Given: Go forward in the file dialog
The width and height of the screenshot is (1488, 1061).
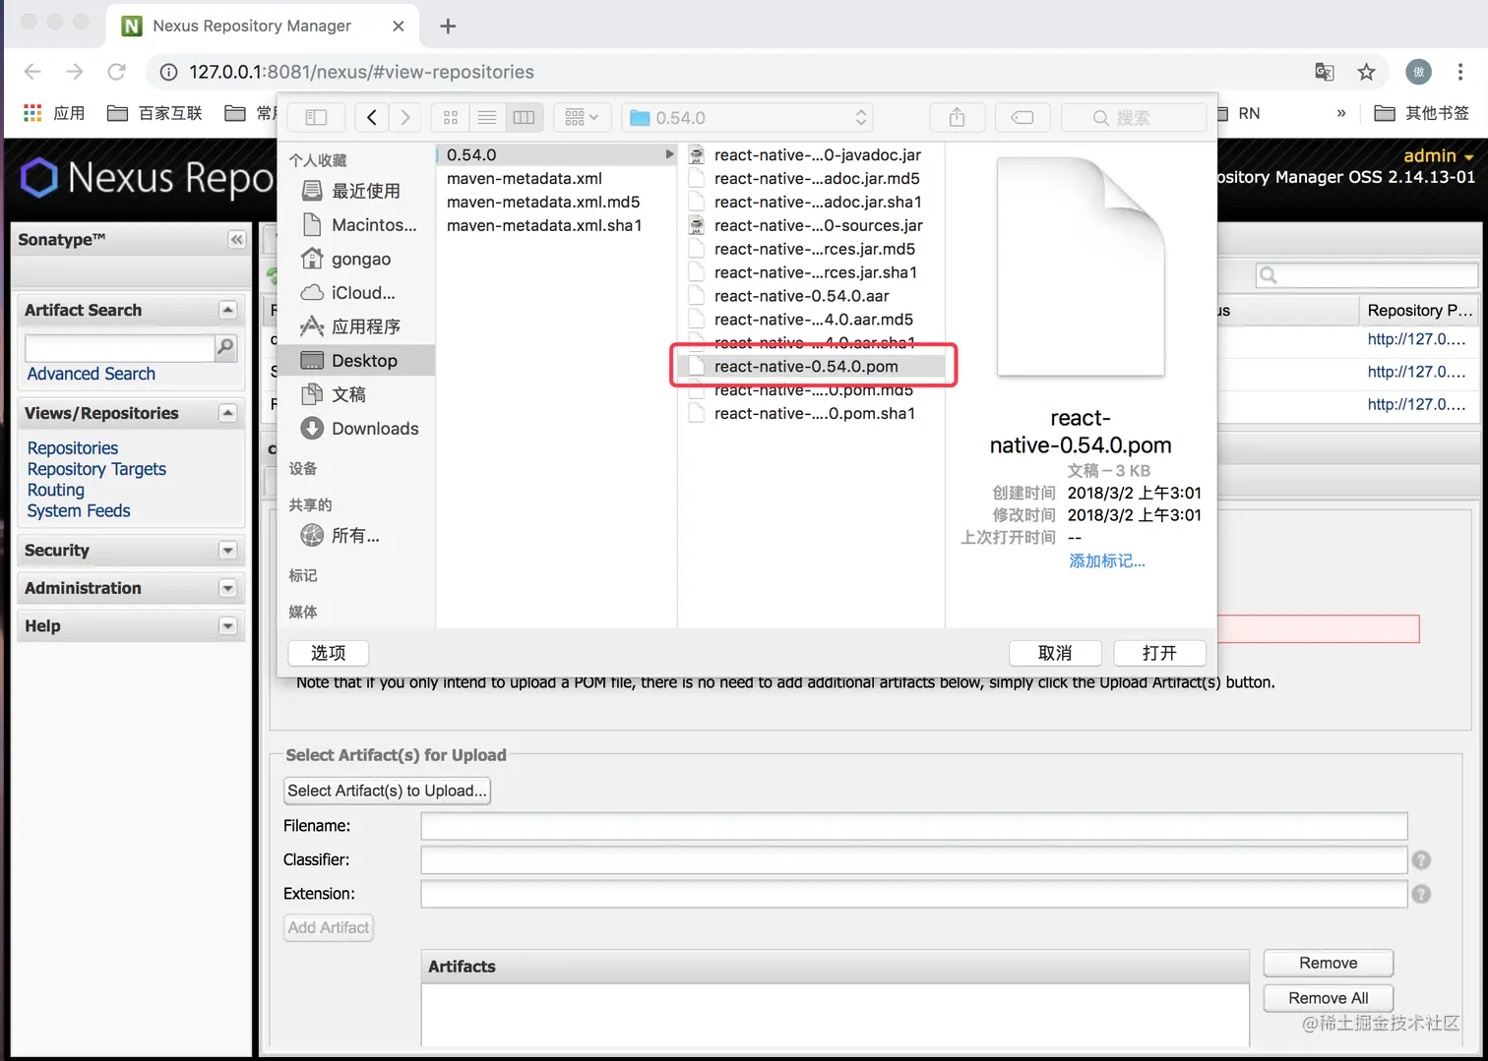Looking at the screenshot, I should coord(404,117).
